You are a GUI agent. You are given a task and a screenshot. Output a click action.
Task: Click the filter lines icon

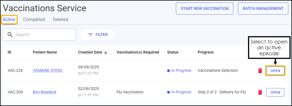(x=90, y=35)
